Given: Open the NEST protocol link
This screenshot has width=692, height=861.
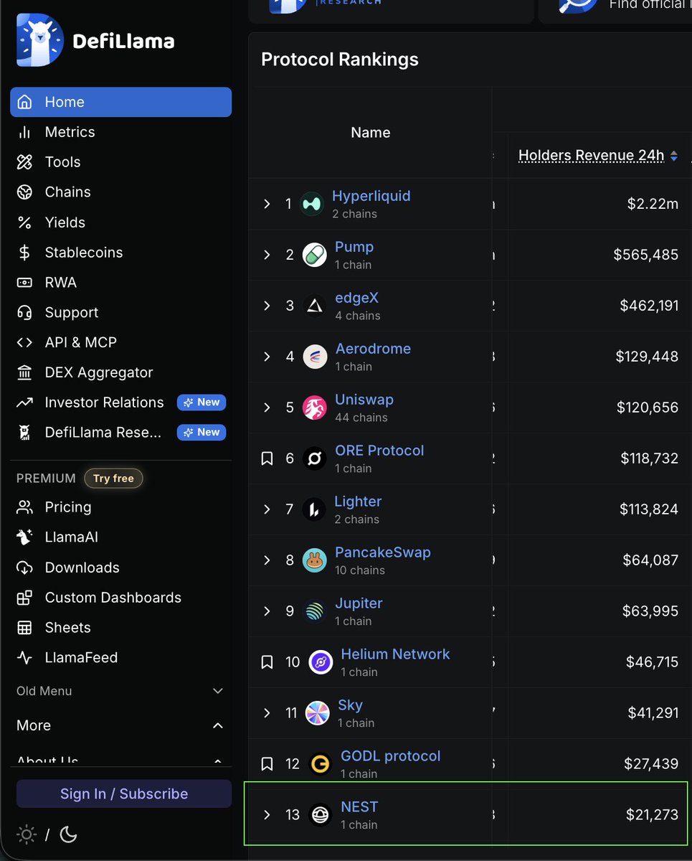Looking at the screenshot, I should 359,807.
